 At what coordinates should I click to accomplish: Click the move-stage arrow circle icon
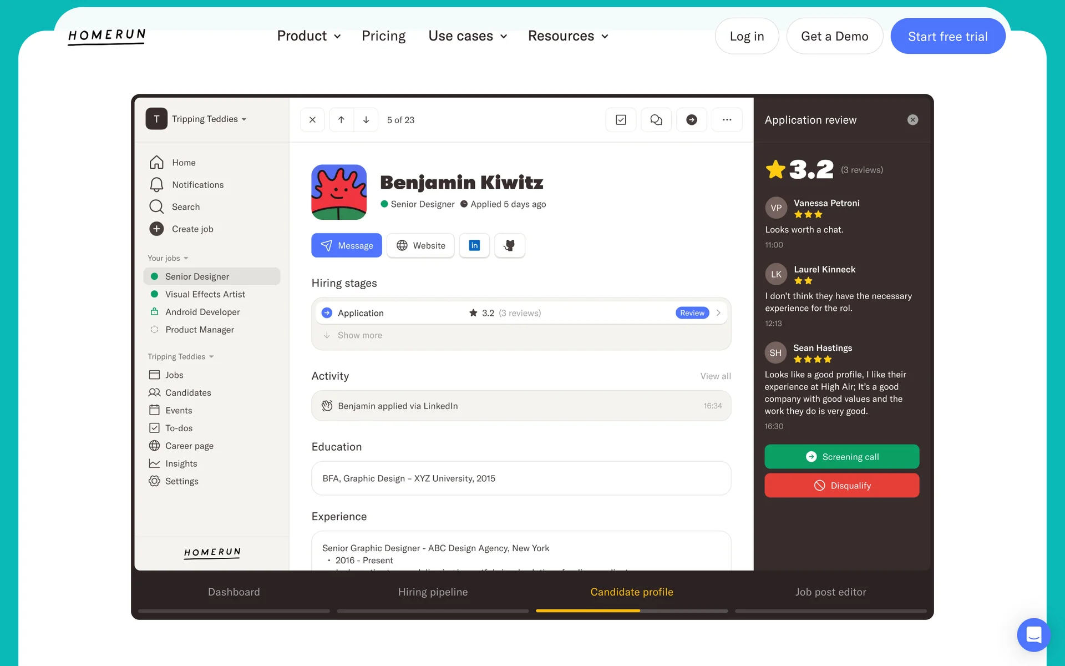pos(691,120)
